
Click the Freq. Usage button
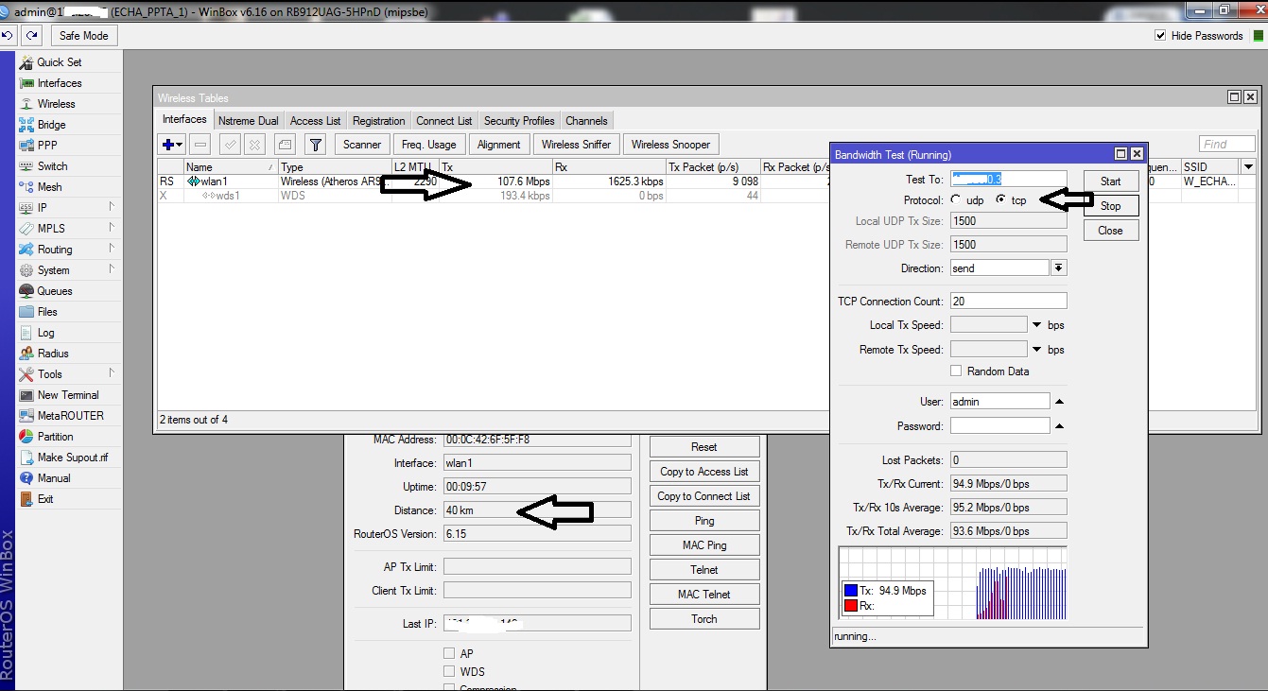[x=428, y=145]
